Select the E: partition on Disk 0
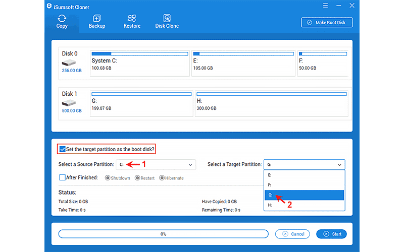The height and width of the screenshot is (252, 404). [x=243, y=64]
